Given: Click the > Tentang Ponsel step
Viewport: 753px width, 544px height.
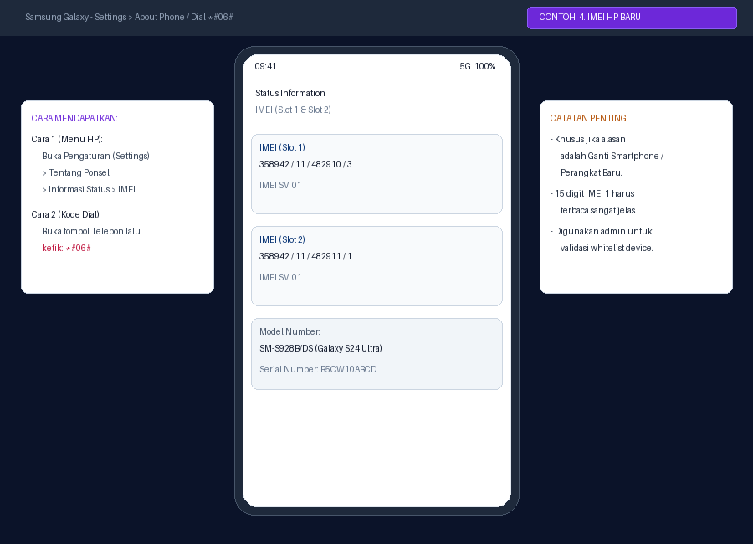Looking at the screenshot, I should coord(76,173).
